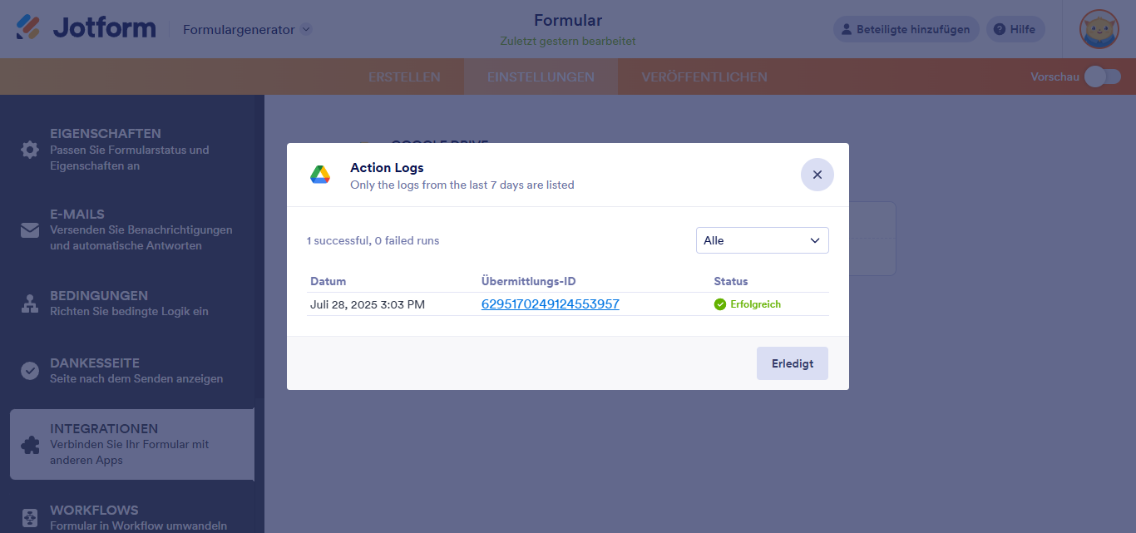The height and width of the screenshot is (533, 1136).
Task: Click the date Juli 28, 2025 3:03 PM
Action: click(368, 304)
